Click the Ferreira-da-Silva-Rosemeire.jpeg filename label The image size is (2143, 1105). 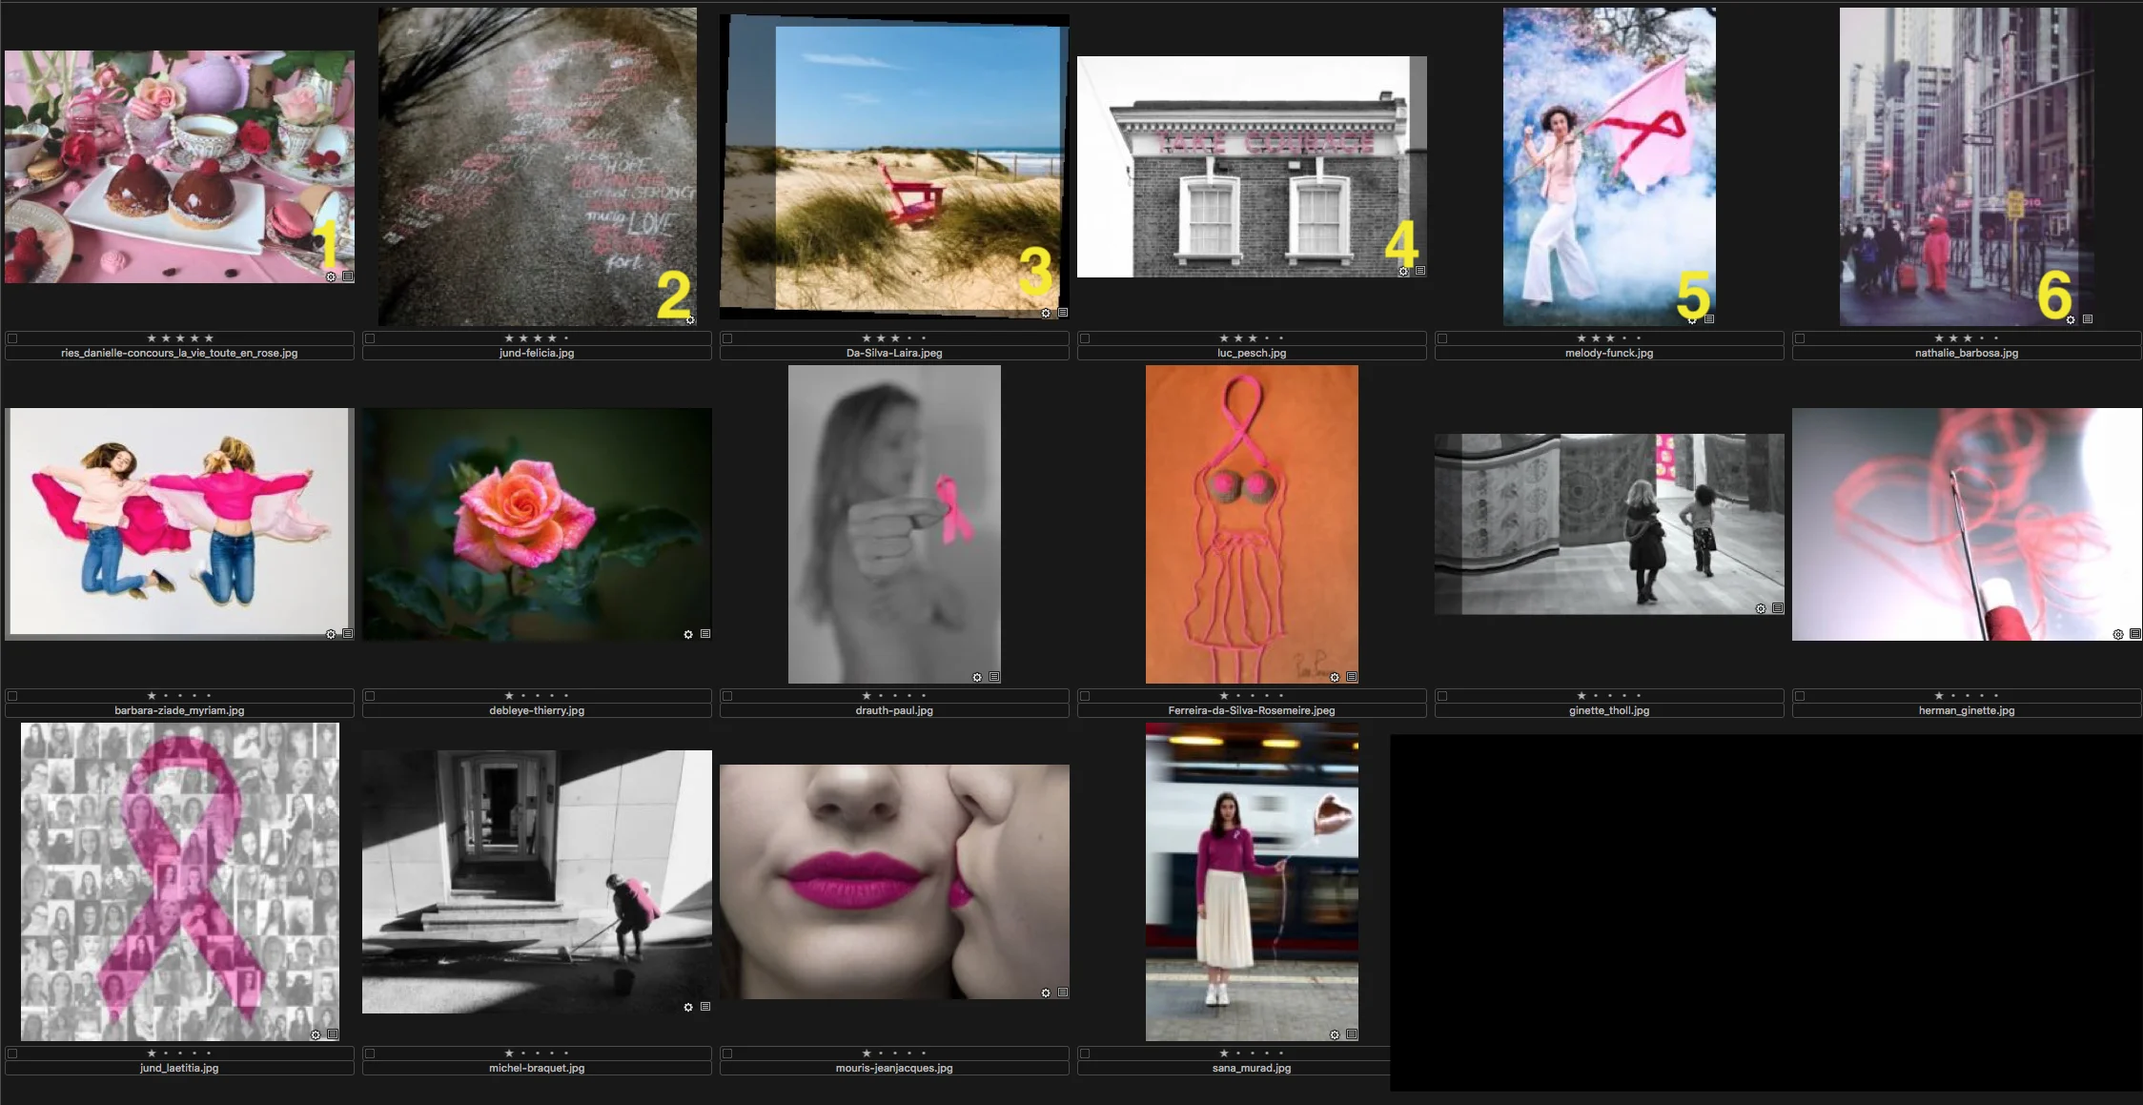(1251, 710)
